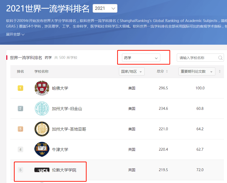Click the UCSF seal logo
This screenshot has width=227, height=183.
tap(42, 109)
